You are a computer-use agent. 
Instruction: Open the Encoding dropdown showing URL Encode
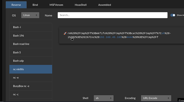click(156, 98)
